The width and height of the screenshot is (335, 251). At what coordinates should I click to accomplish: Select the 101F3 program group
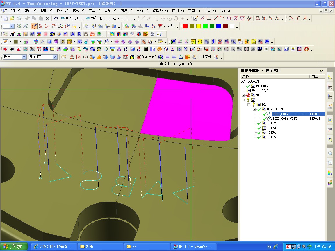tap(271, 128)
